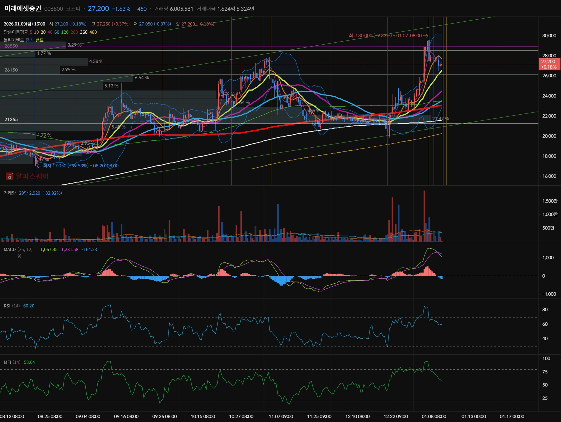Image resolution: width=561 pixels, height=422 pixels.
Task: Click the 360 moving average color label
Action: coord(84,32)
